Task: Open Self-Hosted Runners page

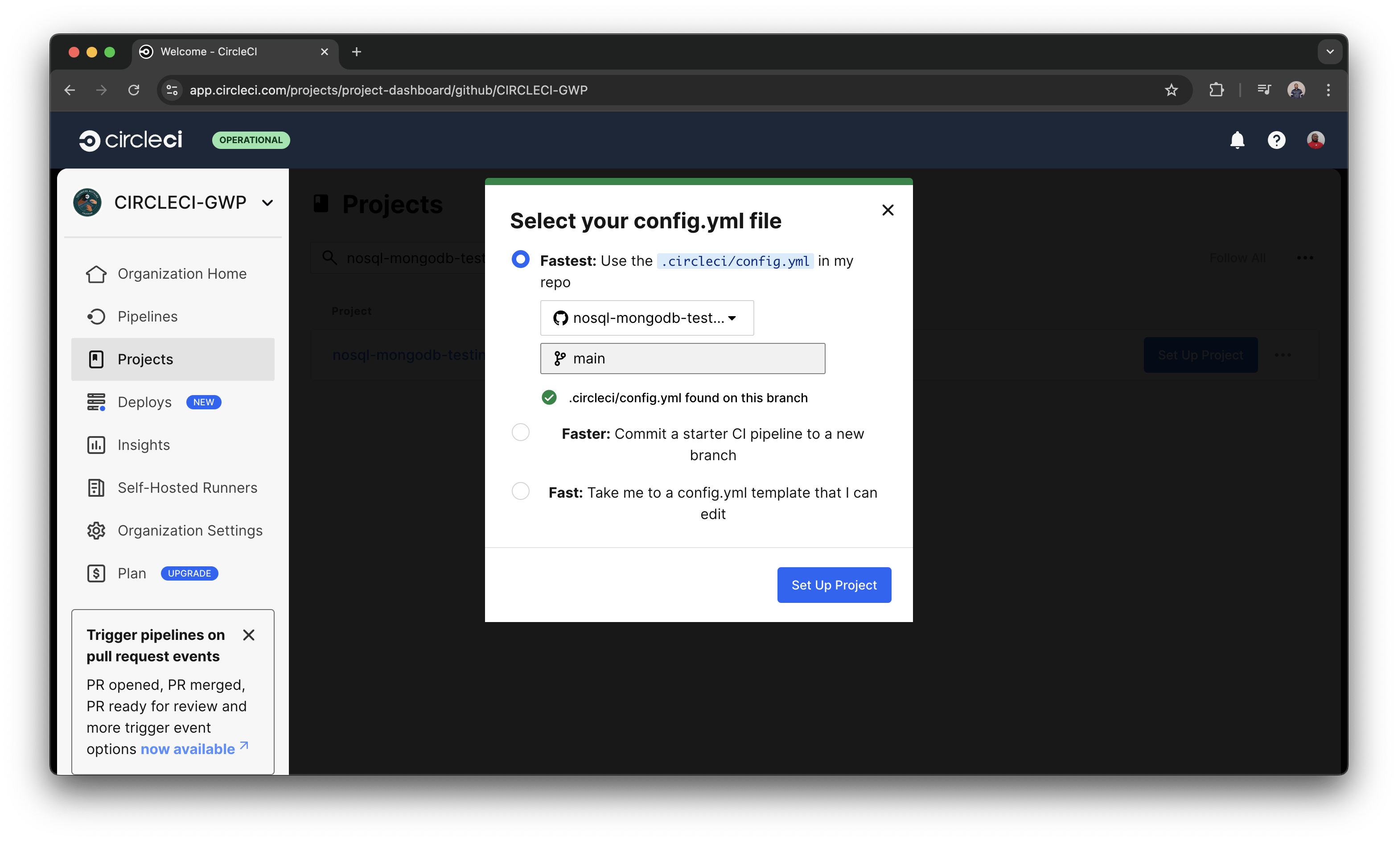Action: coord(188,487)
